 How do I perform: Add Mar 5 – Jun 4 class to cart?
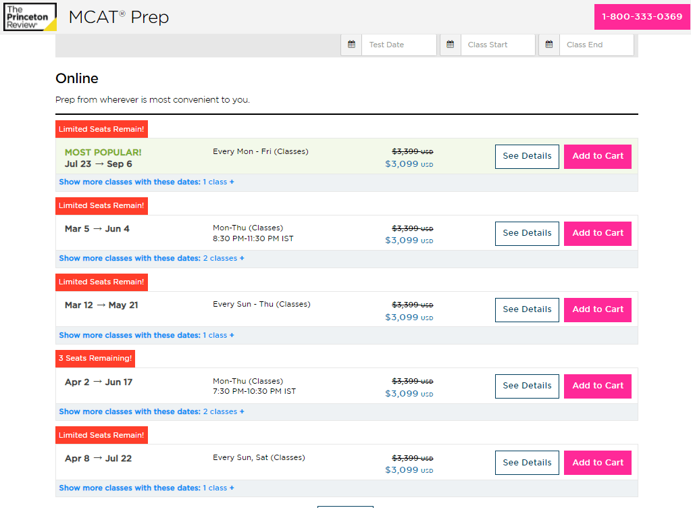pyautogui.click(x=598, y=234)
